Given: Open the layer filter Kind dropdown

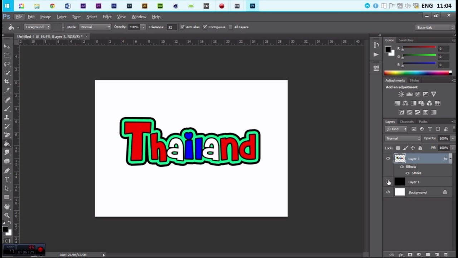Looking at the screenshot, I should point(396,129).
